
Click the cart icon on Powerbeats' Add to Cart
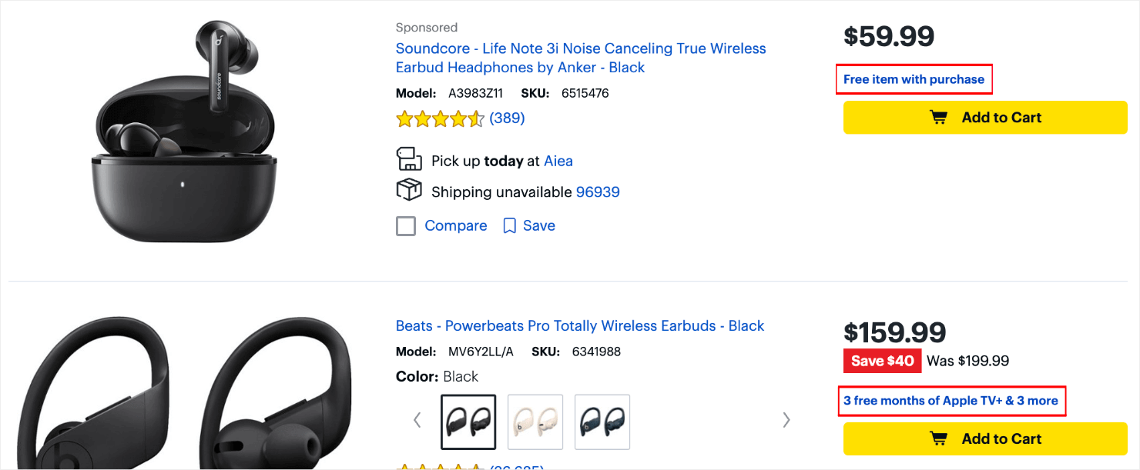point(938,438)
